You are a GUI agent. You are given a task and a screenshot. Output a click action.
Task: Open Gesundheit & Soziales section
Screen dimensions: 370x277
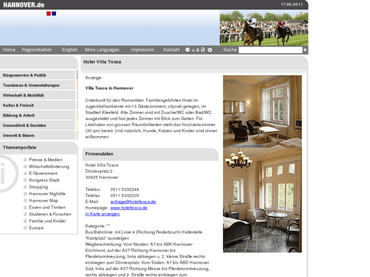tap(38, 125)
